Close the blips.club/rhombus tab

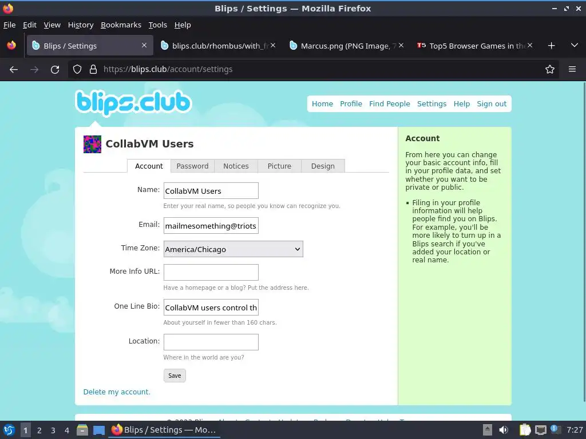click(x=273, y=45)
